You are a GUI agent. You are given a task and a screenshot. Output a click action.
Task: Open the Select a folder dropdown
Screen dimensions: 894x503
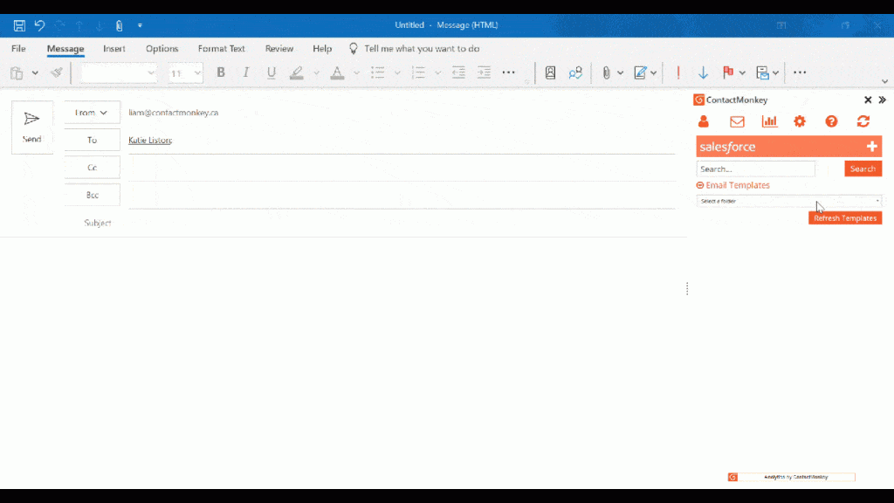click(789, 201)
